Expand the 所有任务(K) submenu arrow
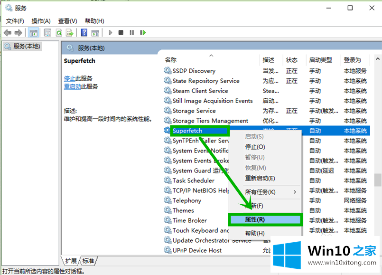Screen dimensions: 382x275 click(x=295, y=192)
